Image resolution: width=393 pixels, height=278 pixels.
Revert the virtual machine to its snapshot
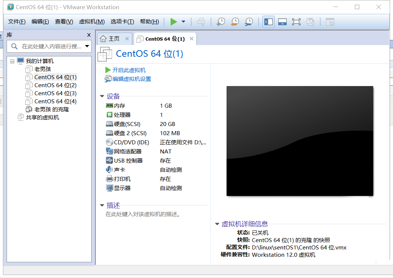point(235,22)
